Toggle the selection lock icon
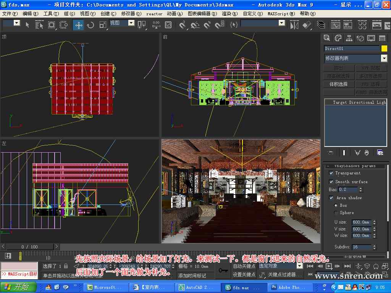Screen dimensions: 391x293 click(x=66, y=266)
